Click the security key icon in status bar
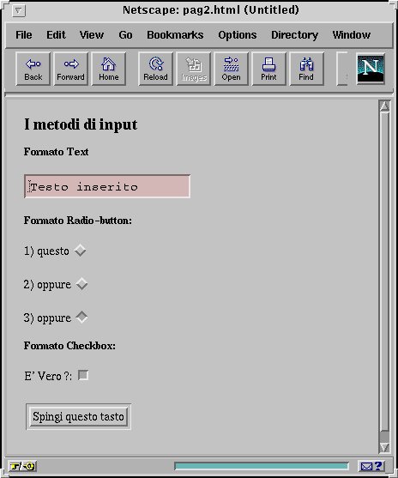The width and height of the screenshot is (398, 478). point(22,466)
